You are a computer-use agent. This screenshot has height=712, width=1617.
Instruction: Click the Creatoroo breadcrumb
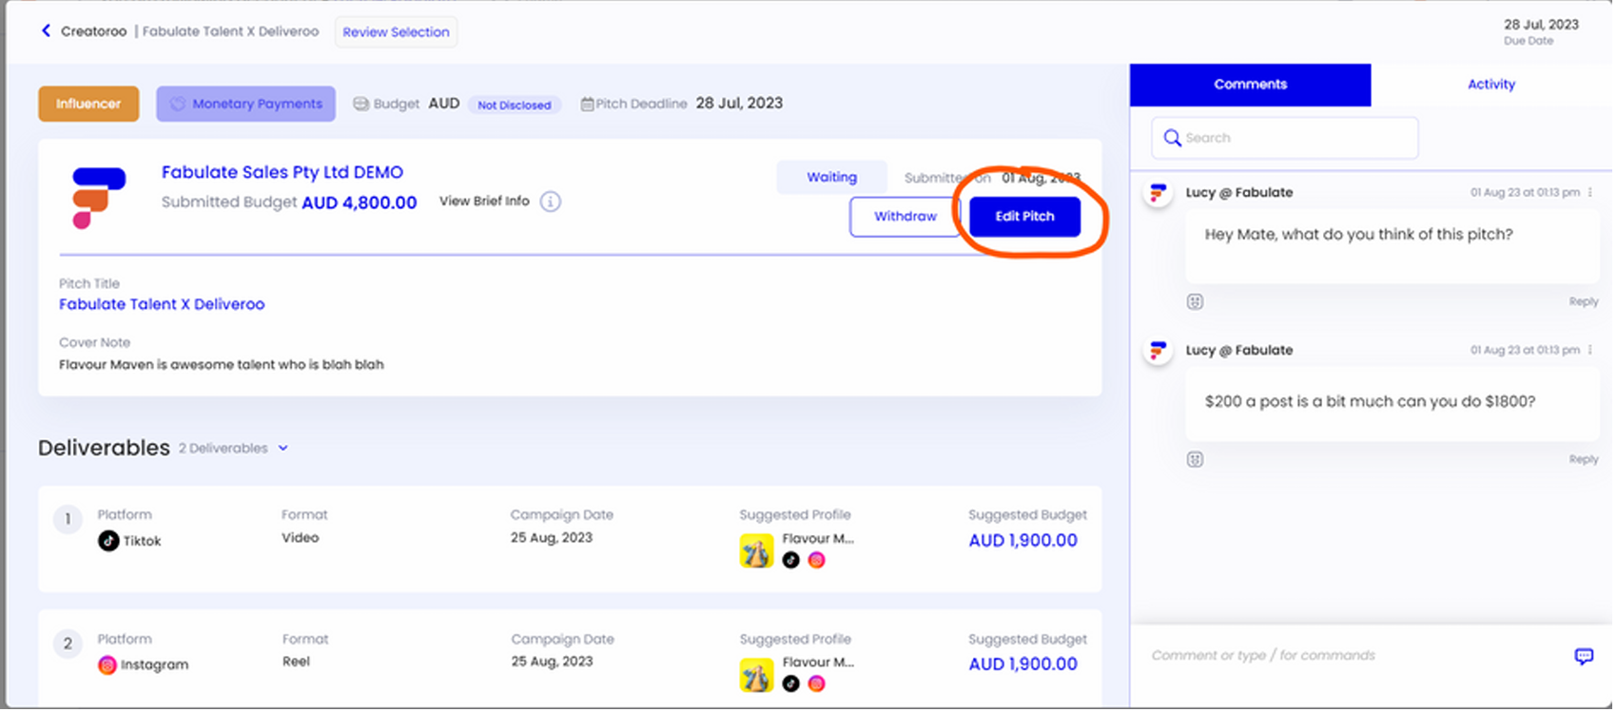[x=93, y=31]
